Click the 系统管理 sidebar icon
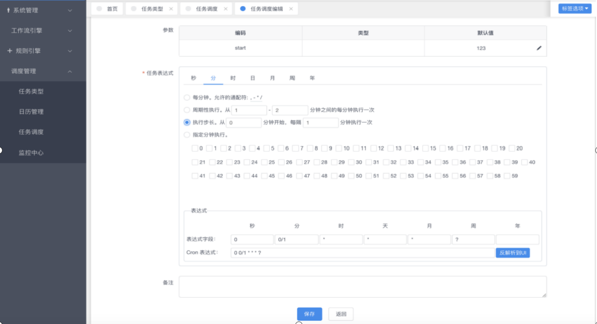 coord(8,10)
